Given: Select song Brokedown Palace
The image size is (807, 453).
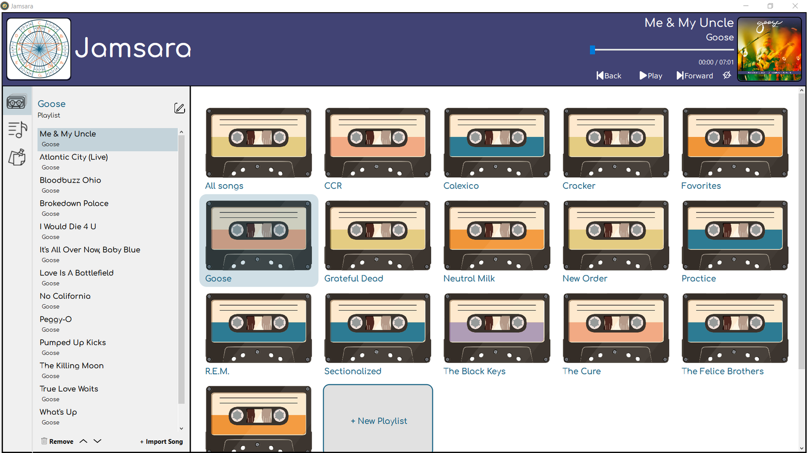Looking at the screenshot, I should 107,209.
